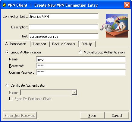This screenshot has width=132, height=122.
Task: Go to the Dial-Up tab
Action: coord(87,44)
